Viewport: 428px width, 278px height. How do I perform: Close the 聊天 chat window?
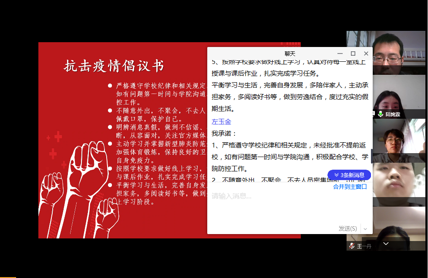[x=366, y=54]
